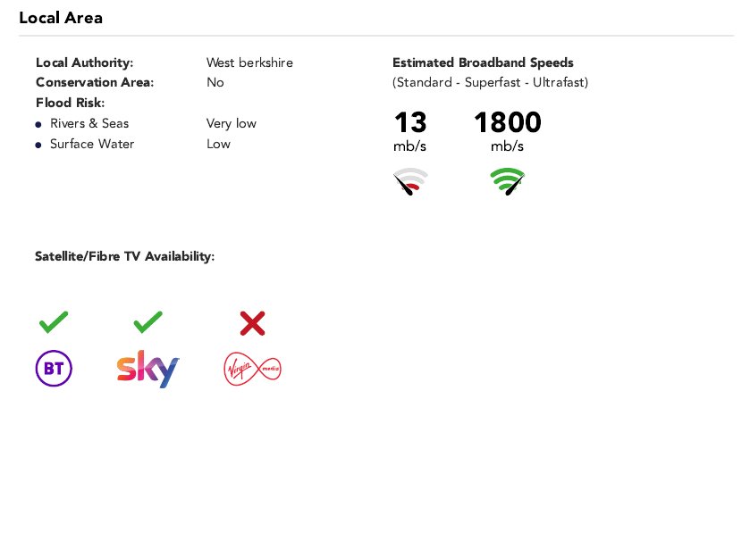This screenshot has height=549, width=750.
Task: Select the Local Area heading
Action: 61,18
